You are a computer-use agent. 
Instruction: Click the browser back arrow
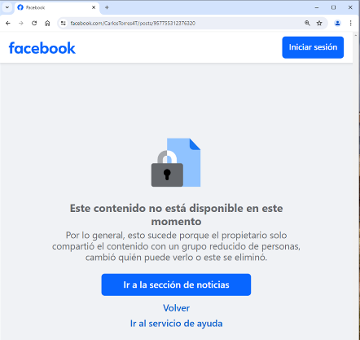point(8,23)
